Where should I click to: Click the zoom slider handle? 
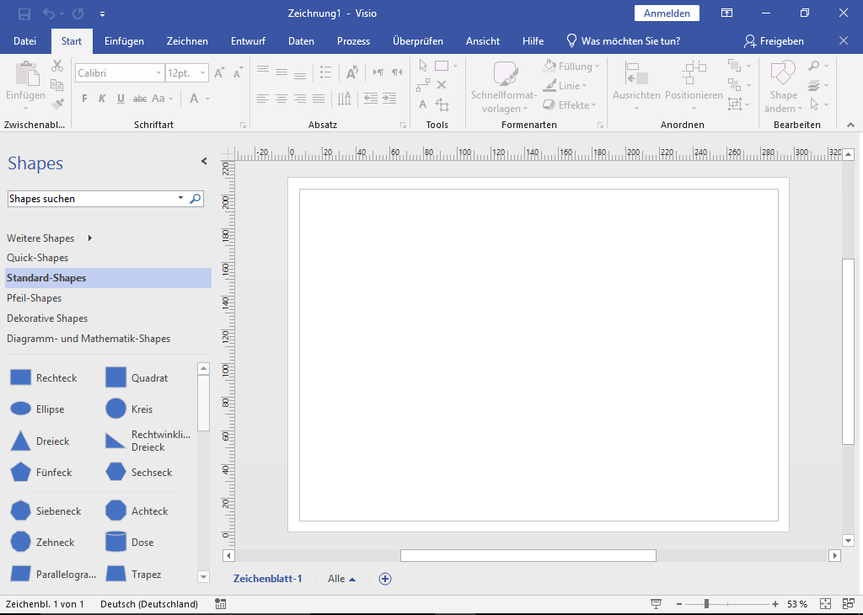coord(706,604)
